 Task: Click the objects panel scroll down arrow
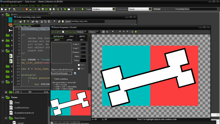click(x=89, y=89)
